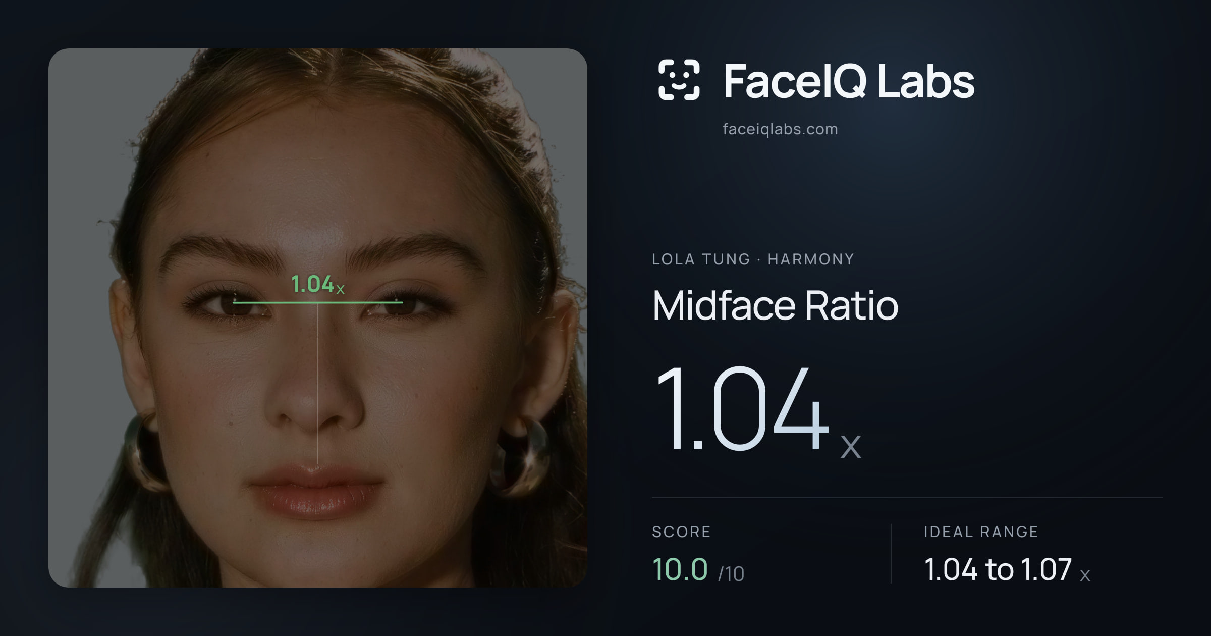The height and width of the screenshot is (636, 1211).
Task: Open the faceiqlabs.com link
Action: [x=780, y=129]
